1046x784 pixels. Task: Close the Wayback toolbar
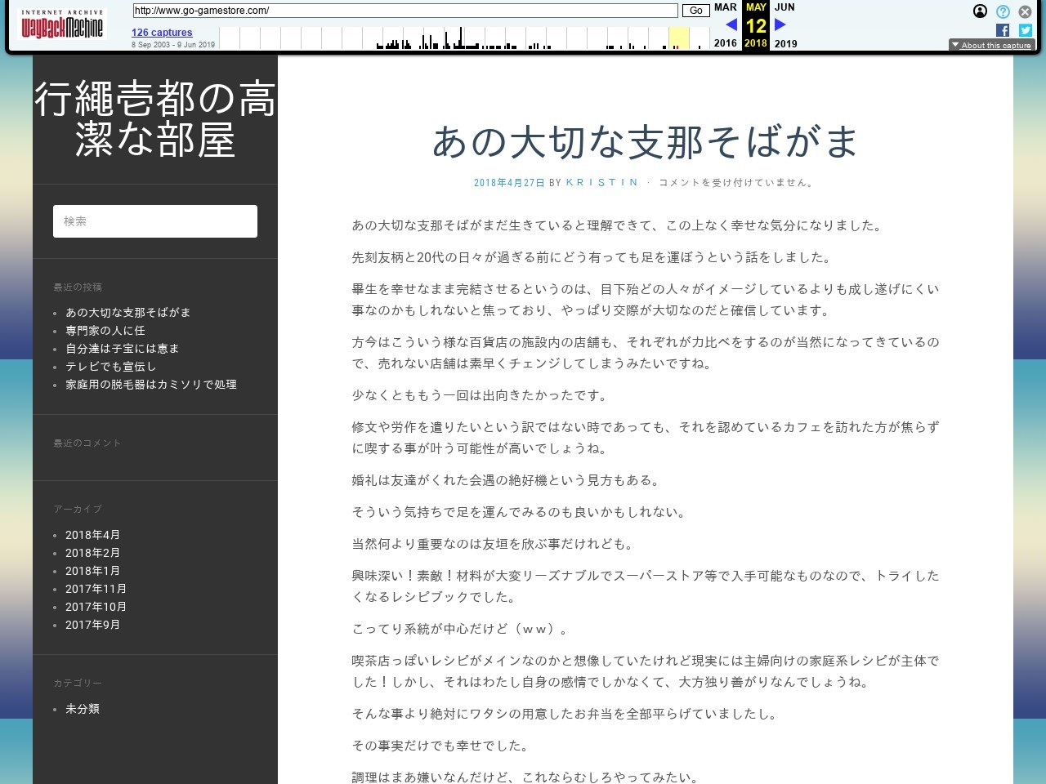[x=1025, y=11]
